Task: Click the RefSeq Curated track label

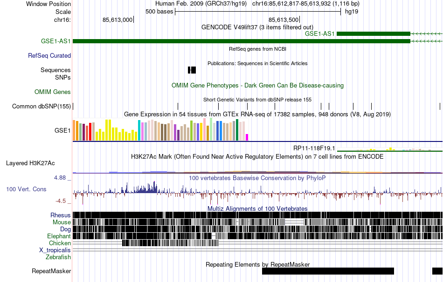Action: point(49,55)
